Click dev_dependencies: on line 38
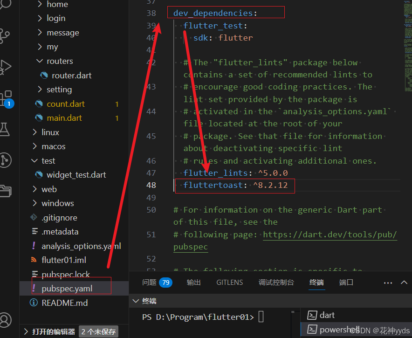Viewport: 412px width, 338px height. point(215,13)
